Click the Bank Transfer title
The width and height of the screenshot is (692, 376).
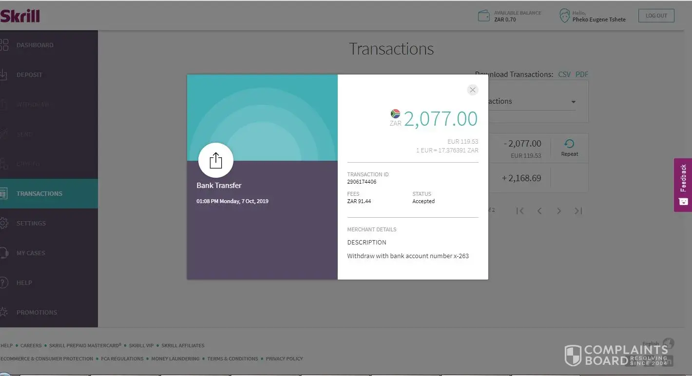[219, 186]
